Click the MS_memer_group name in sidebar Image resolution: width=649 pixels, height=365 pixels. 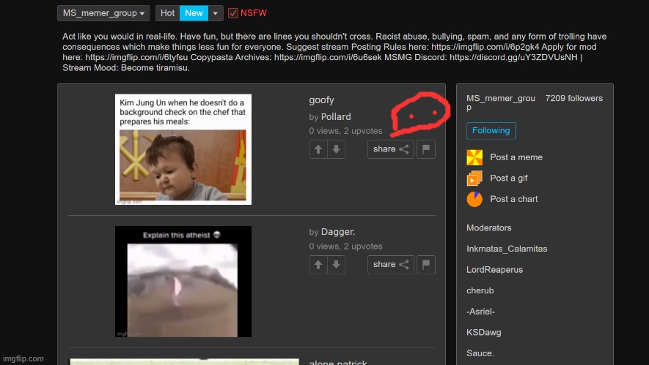click(501, 103)
